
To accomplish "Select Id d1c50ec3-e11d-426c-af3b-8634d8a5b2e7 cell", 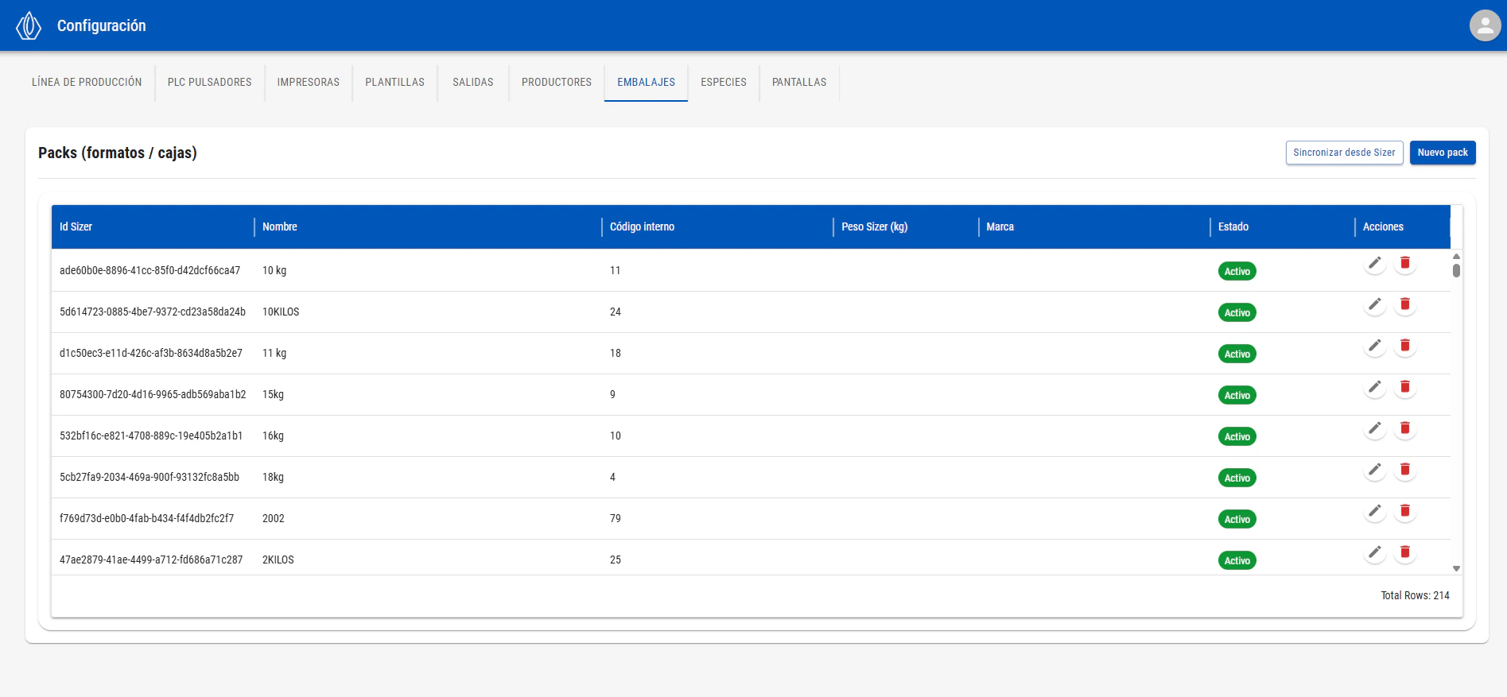I will point(151,354).
